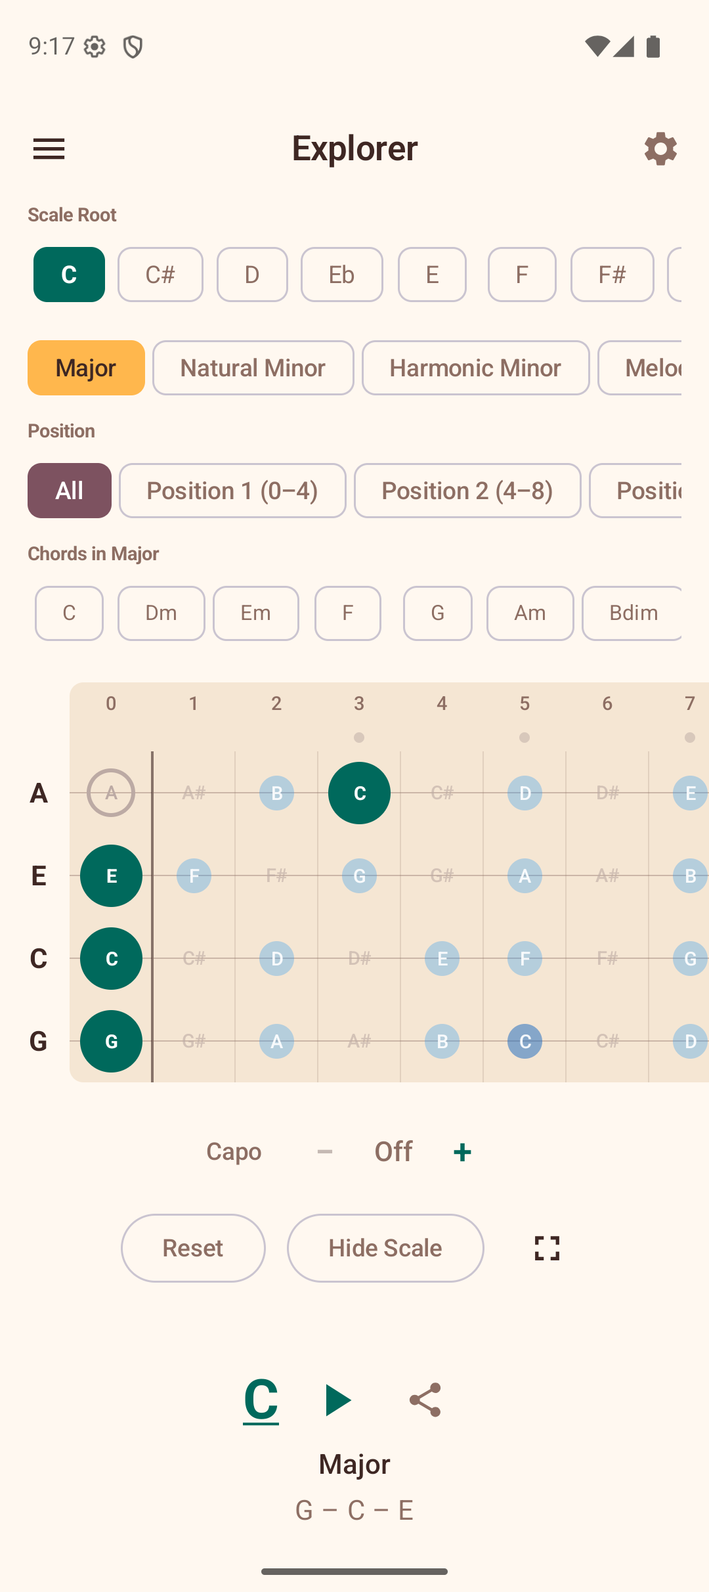The height and width of the screenshot is (1592, 709).
Task: Increase the capo with the plus stepper
Action: click(462, 1151)
